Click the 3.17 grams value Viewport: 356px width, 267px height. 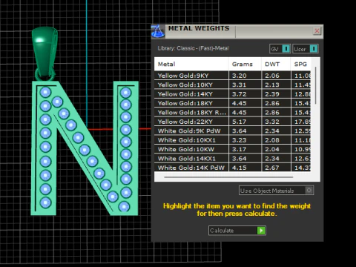(x=239, y=149)
